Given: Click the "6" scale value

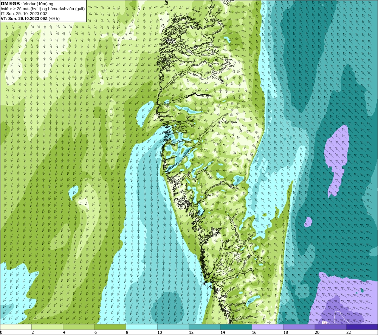Looking at the screenshot, I should pyautogui.click(x=96, y=332).
